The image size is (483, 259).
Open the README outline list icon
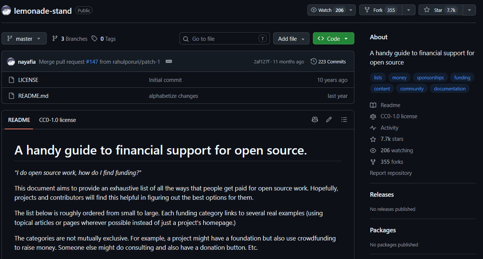tap(344, 119)
